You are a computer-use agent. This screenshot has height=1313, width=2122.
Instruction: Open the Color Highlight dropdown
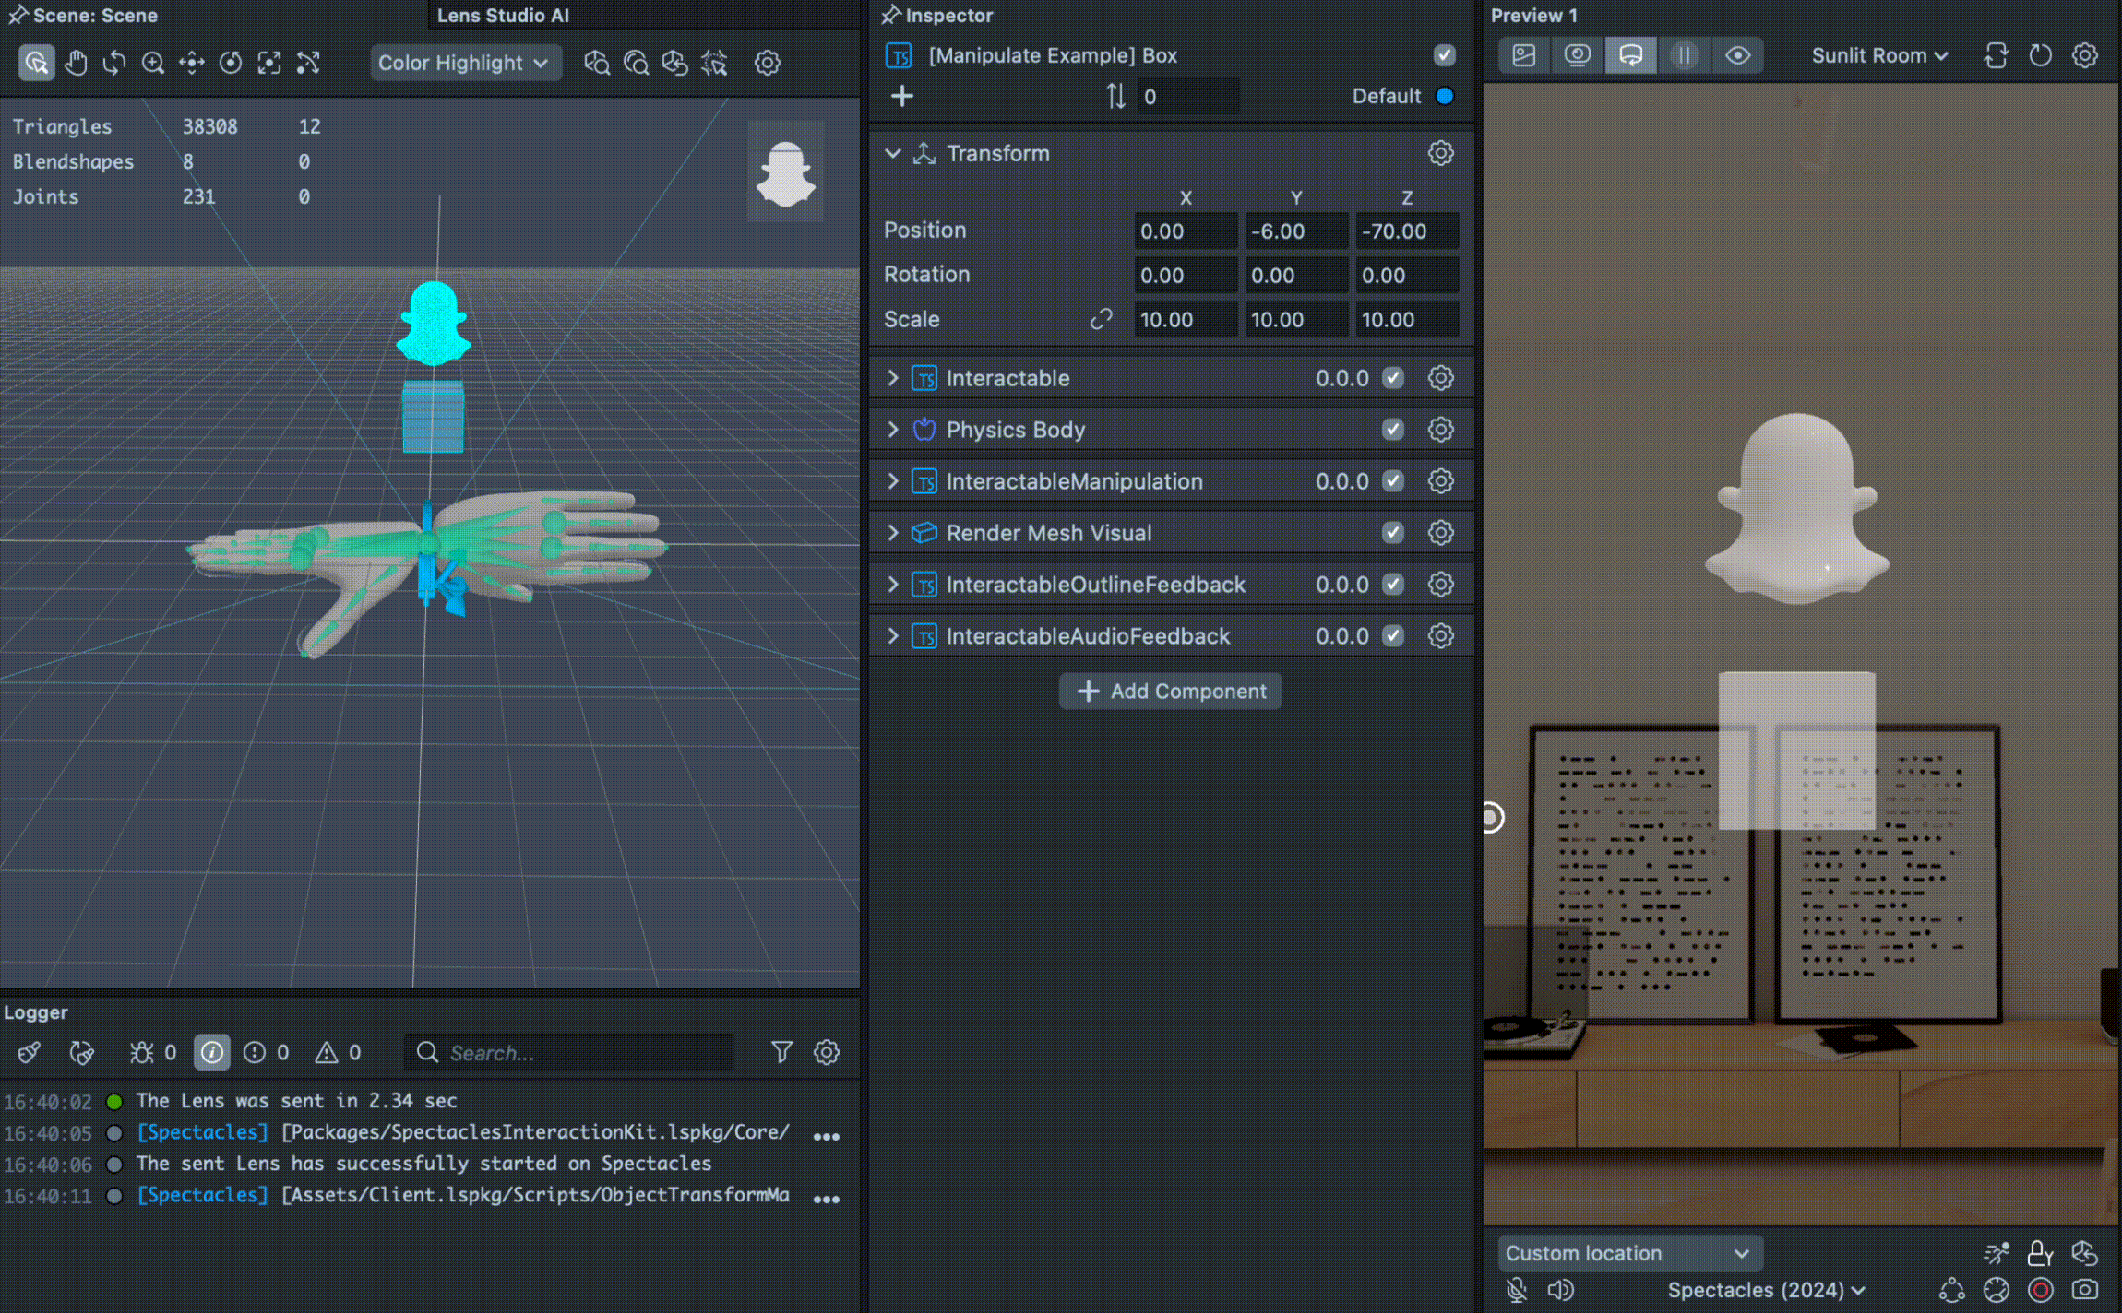click(x=464, y=63)
